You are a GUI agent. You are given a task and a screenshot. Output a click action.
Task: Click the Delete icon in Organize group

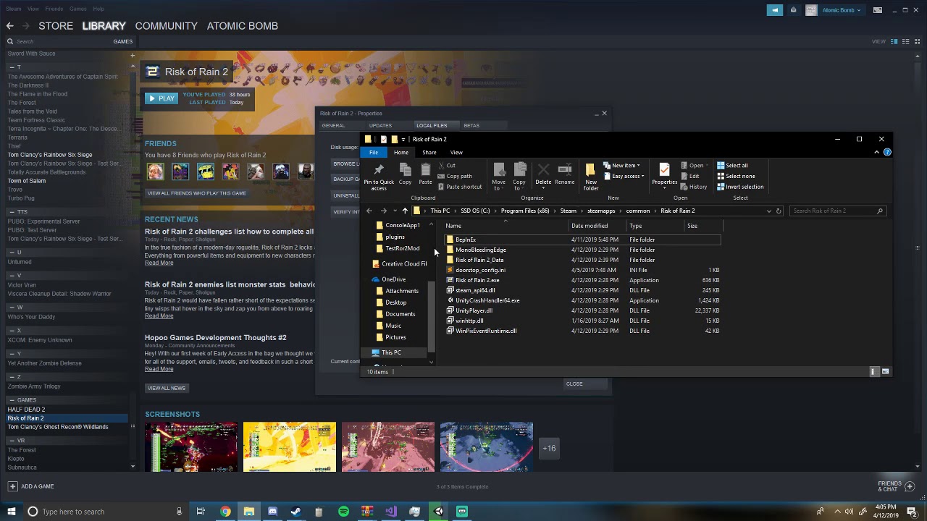click(543, 174)
